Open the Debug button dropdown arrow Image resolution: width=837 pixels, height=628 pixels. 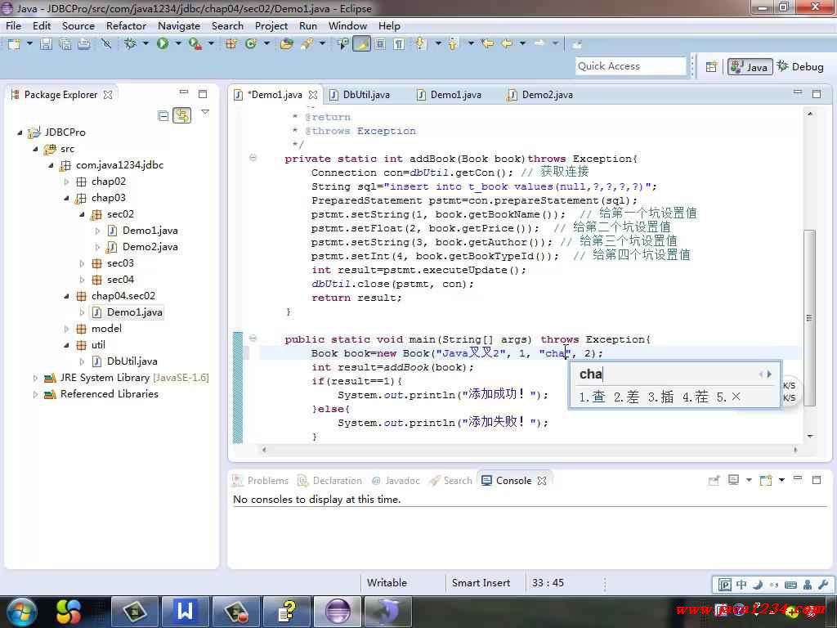[x=145, y=43]
